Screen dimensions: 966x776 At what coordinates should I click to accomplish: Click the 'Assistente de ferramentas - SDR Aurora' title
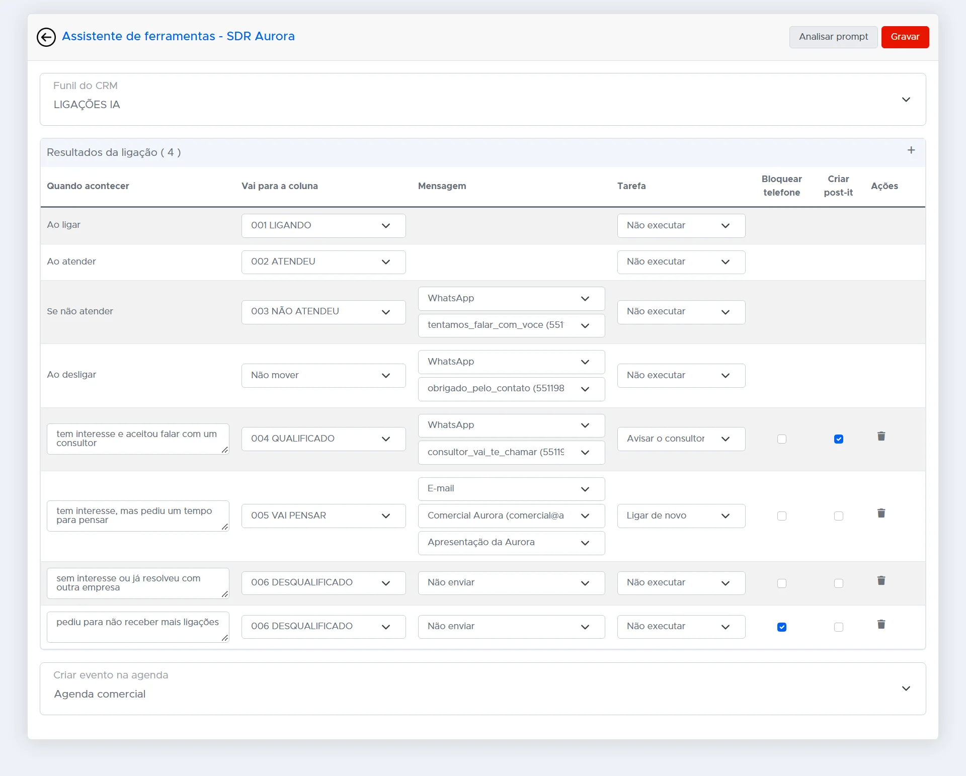coord(178,36)
